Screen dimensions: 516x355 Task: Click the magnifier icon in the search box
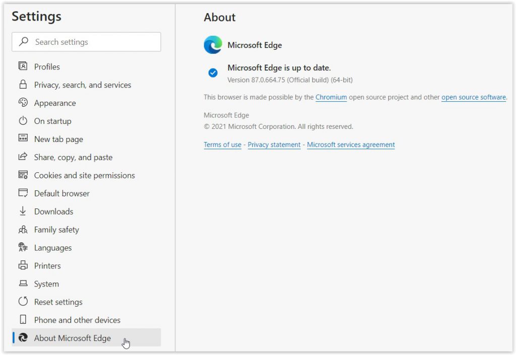click(24, 41)
